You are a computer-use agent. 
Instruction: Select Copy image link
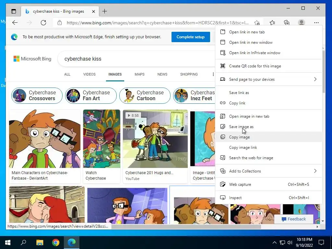268,148
